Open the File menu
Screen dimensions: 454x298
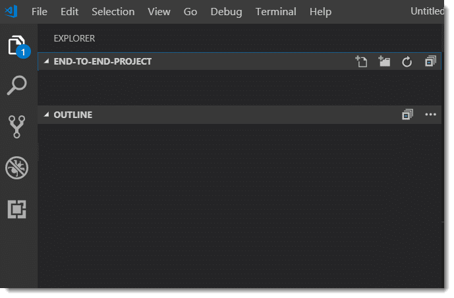tap(40, 12)
